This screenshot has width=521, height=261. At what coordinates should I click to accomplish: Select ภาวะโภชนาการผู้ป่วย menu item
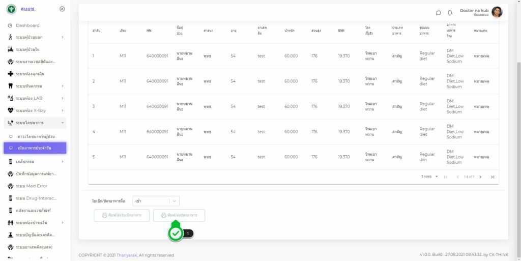coord(36,137)
